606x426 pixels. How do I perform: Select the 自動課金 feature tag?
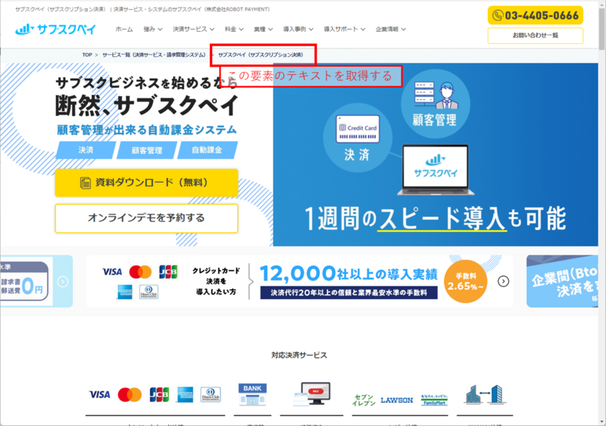(207, 150)
